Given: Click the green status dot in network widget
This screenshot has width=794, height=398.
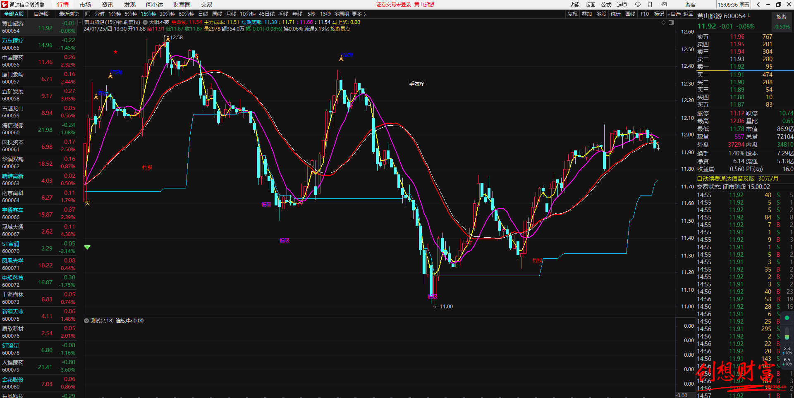Looking at the screenshot, I should click(x=787, y=318).
